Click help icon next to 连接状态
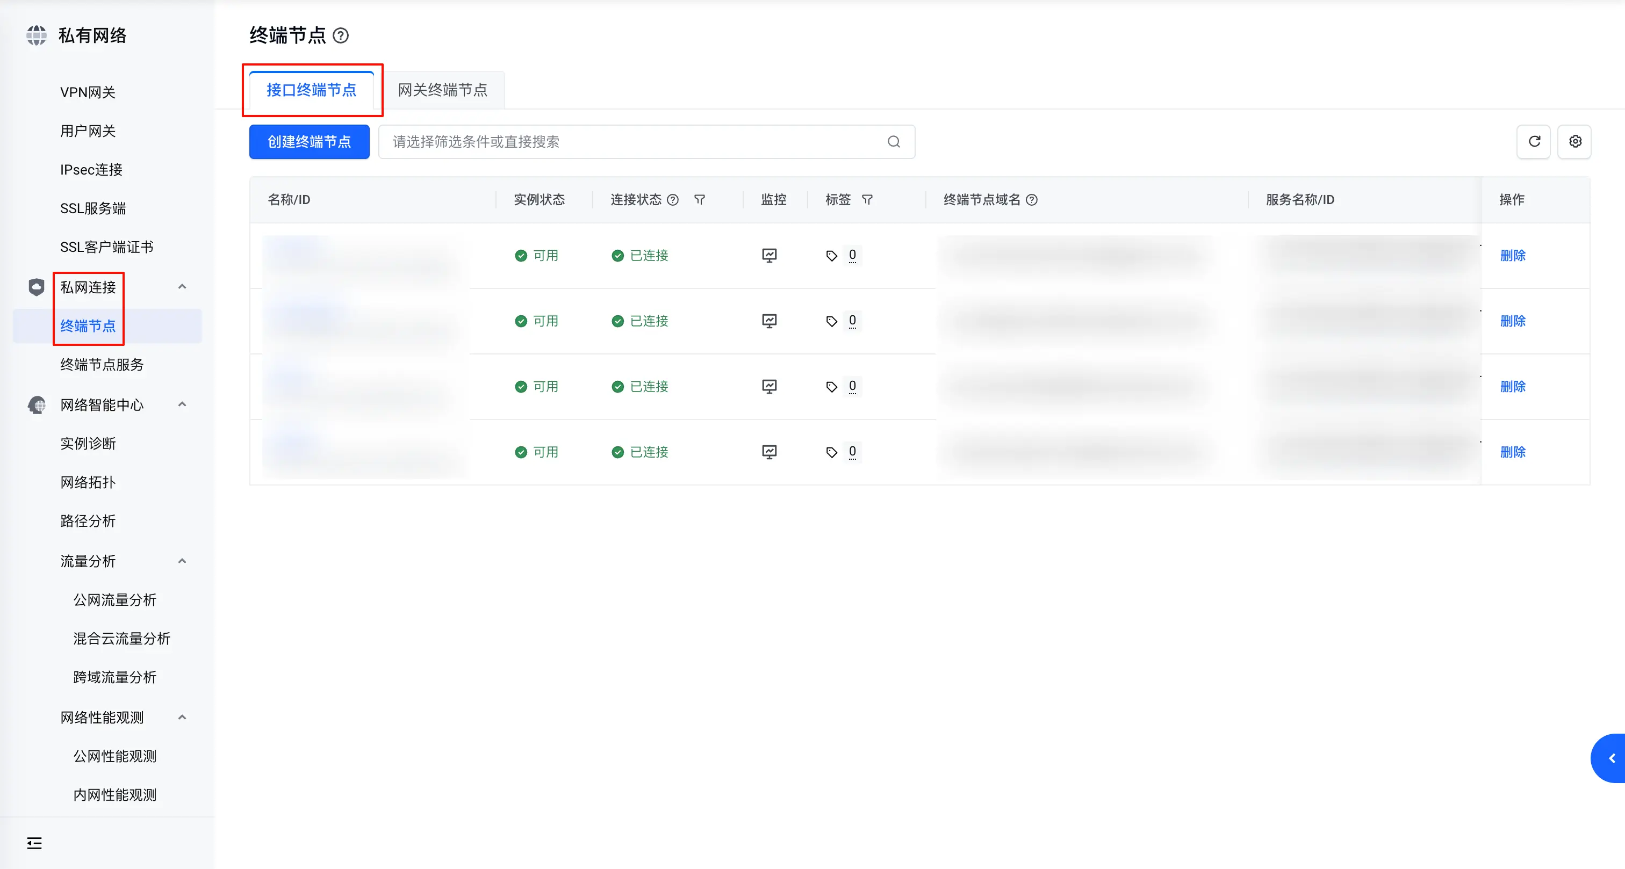The image size is (1625, 869). 673,200
